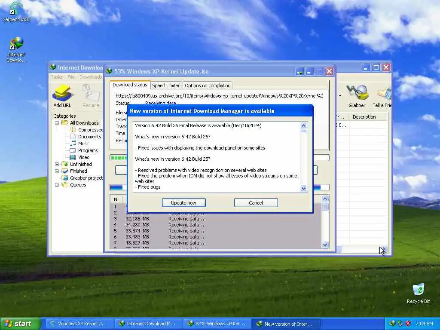
Task: Select connection row 3 with 32.186 MB
Action: (x=216, y=219)
